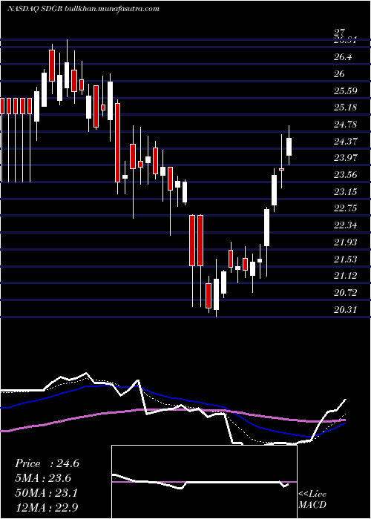Select the 23.97 price axis label
371x519 pixels.
tap(345, 158)
